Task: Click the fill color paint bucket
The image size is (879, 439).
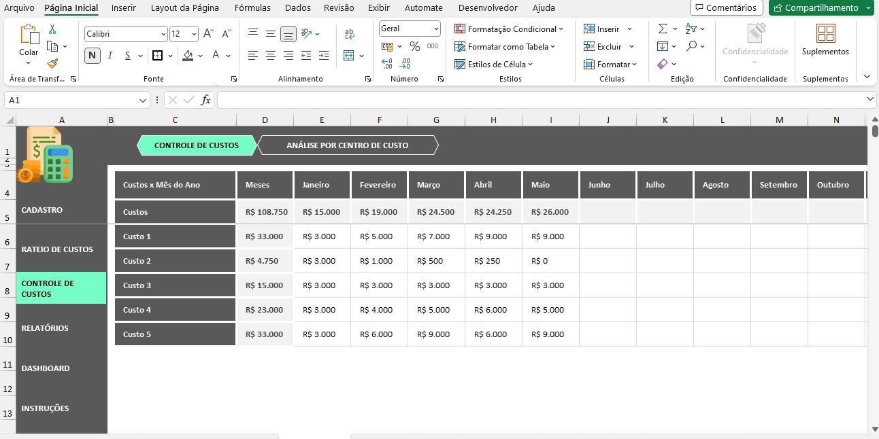Action: click(x=188, y=56)
